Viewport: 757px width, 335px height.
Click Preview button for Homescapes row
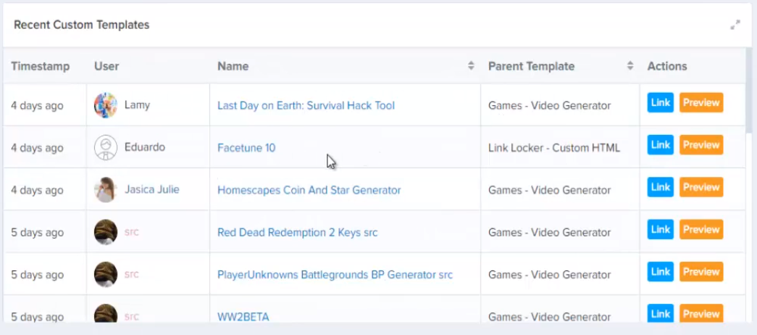click(701, 187)
